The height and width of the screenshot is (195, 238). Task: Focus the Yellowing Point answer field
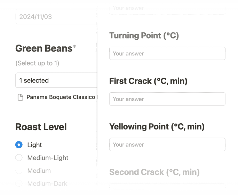pyautogui.click(x=167, y=145)
